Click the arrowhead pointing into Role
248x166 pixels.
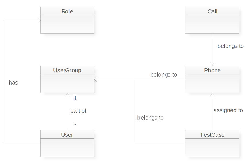click(39, 21)
